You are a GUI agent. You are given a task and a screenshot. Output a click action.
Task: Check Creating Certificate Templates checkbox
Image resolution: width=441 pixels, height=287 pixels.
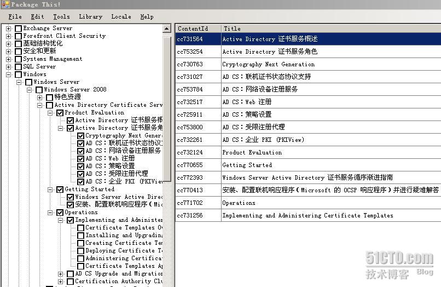pos(81,243)
